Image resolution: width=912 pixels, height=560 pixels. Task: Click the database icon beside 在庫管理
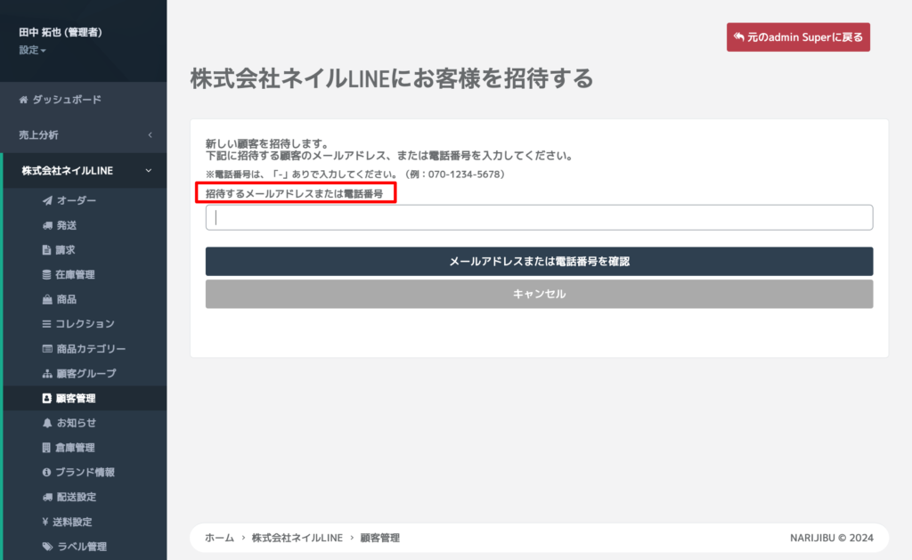click(47, 275)
